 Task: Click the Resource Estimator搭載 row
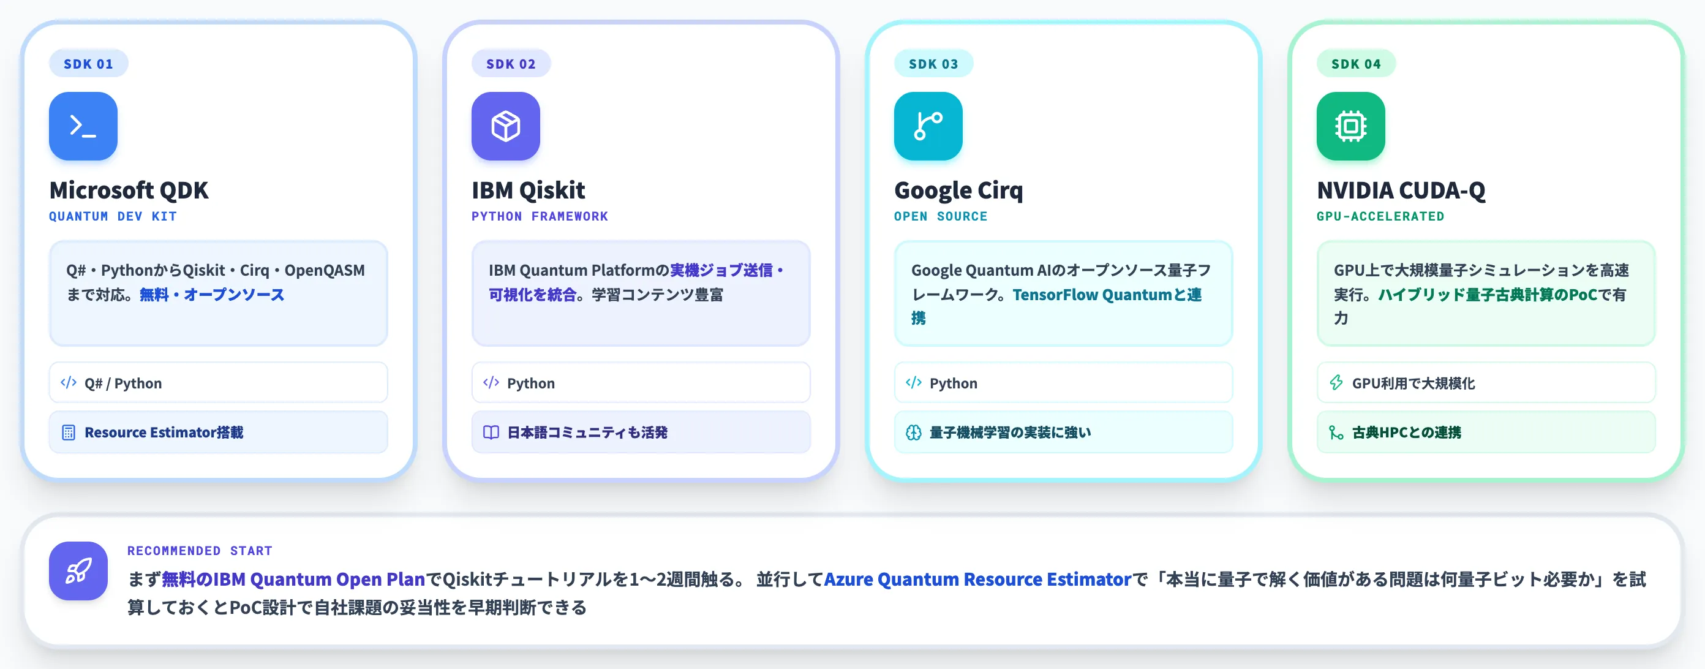click(x=219, y=433)
